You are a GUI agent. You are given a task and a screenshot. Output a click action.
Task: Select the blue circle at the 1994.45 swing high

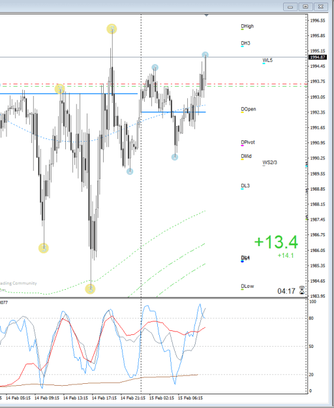(155, 68)
